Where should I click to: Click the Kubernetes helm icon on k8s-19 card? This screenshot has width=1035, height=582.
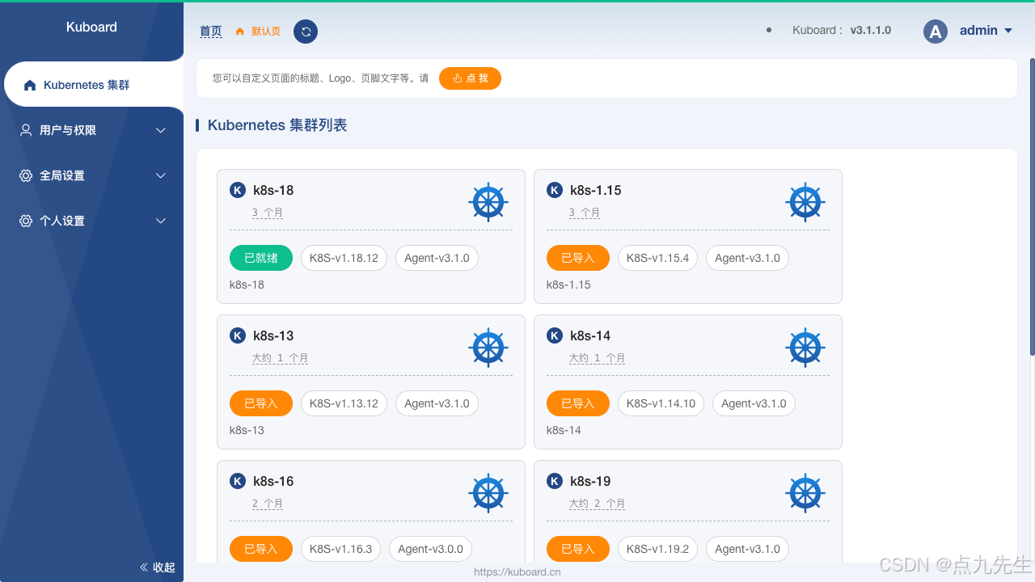805,493
